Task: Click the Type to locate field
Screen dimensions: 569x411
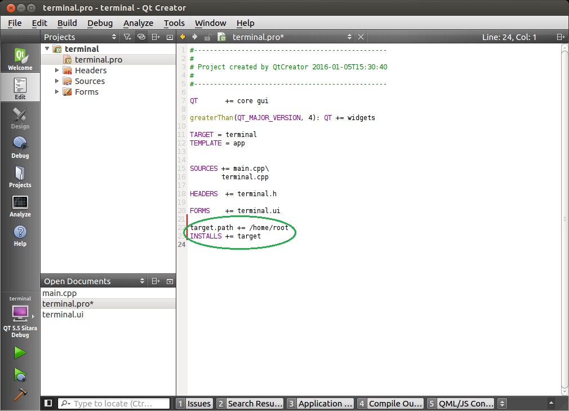Action: [114, 403]
